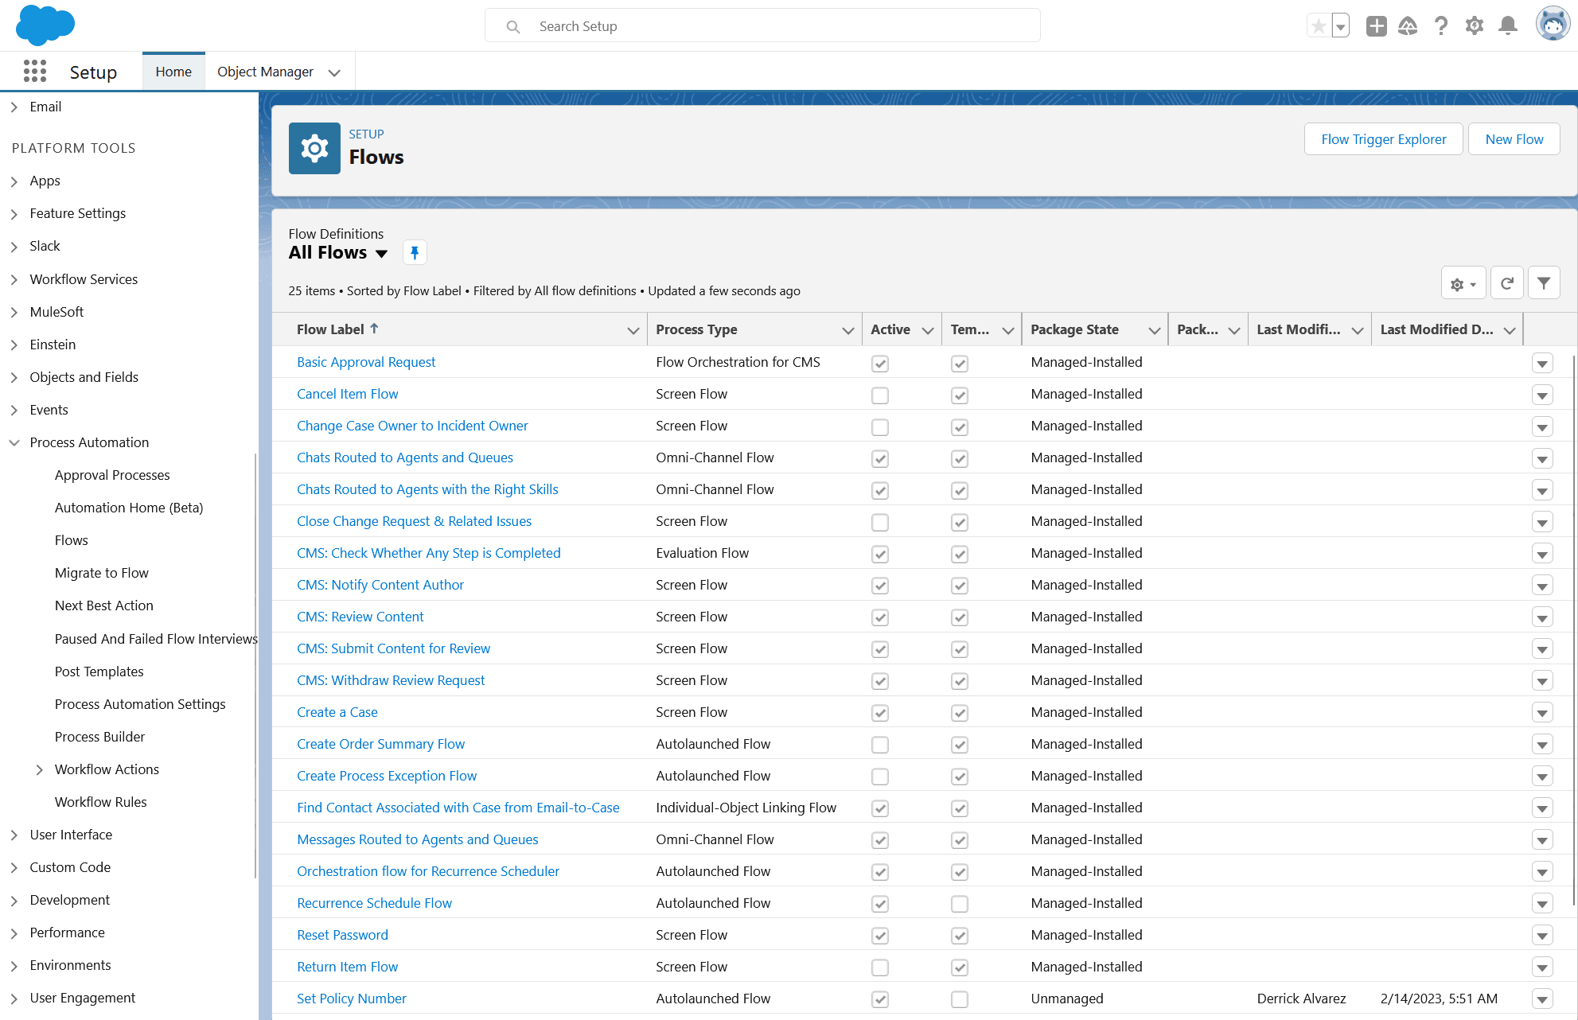Open the Setup gear menu in header
Image resolution: width=1578 pixels, height=1020 pixels.
[x=1474, y=26]
